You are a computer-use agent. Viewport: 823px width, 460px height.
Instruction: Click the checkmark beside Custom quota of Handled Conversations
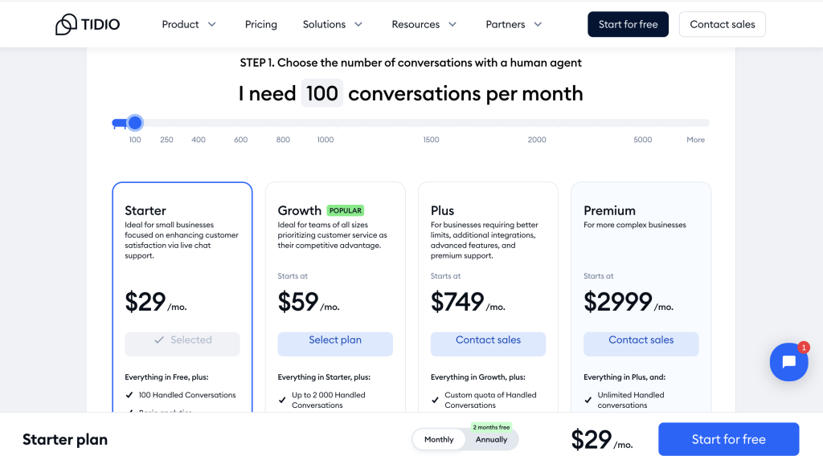[435, 401]
